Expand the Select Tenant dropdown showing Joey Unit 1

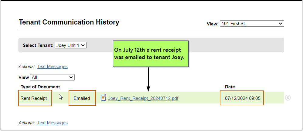[70, 45]
